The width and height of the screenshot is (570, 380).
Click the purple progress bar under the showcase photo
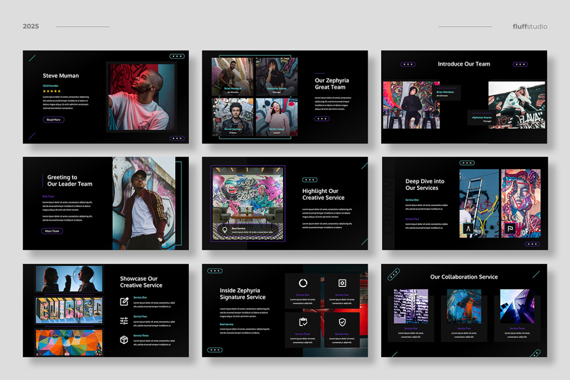tap(69, 294)
